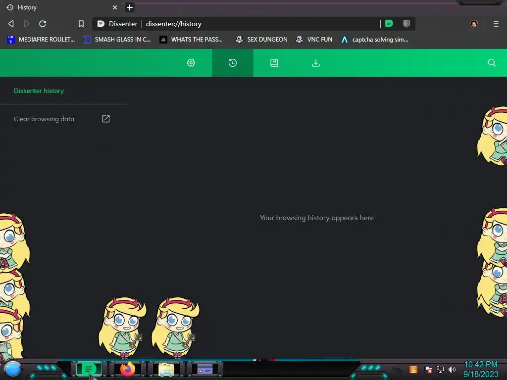Reload the page with the refresh icon
The width and height of the screenshot is (507, 380).
(x=43, y=24)
